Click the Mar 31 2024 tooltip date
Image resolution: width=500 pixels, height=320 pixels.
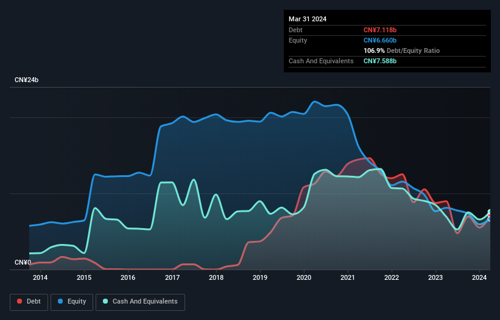click(308, 19)
